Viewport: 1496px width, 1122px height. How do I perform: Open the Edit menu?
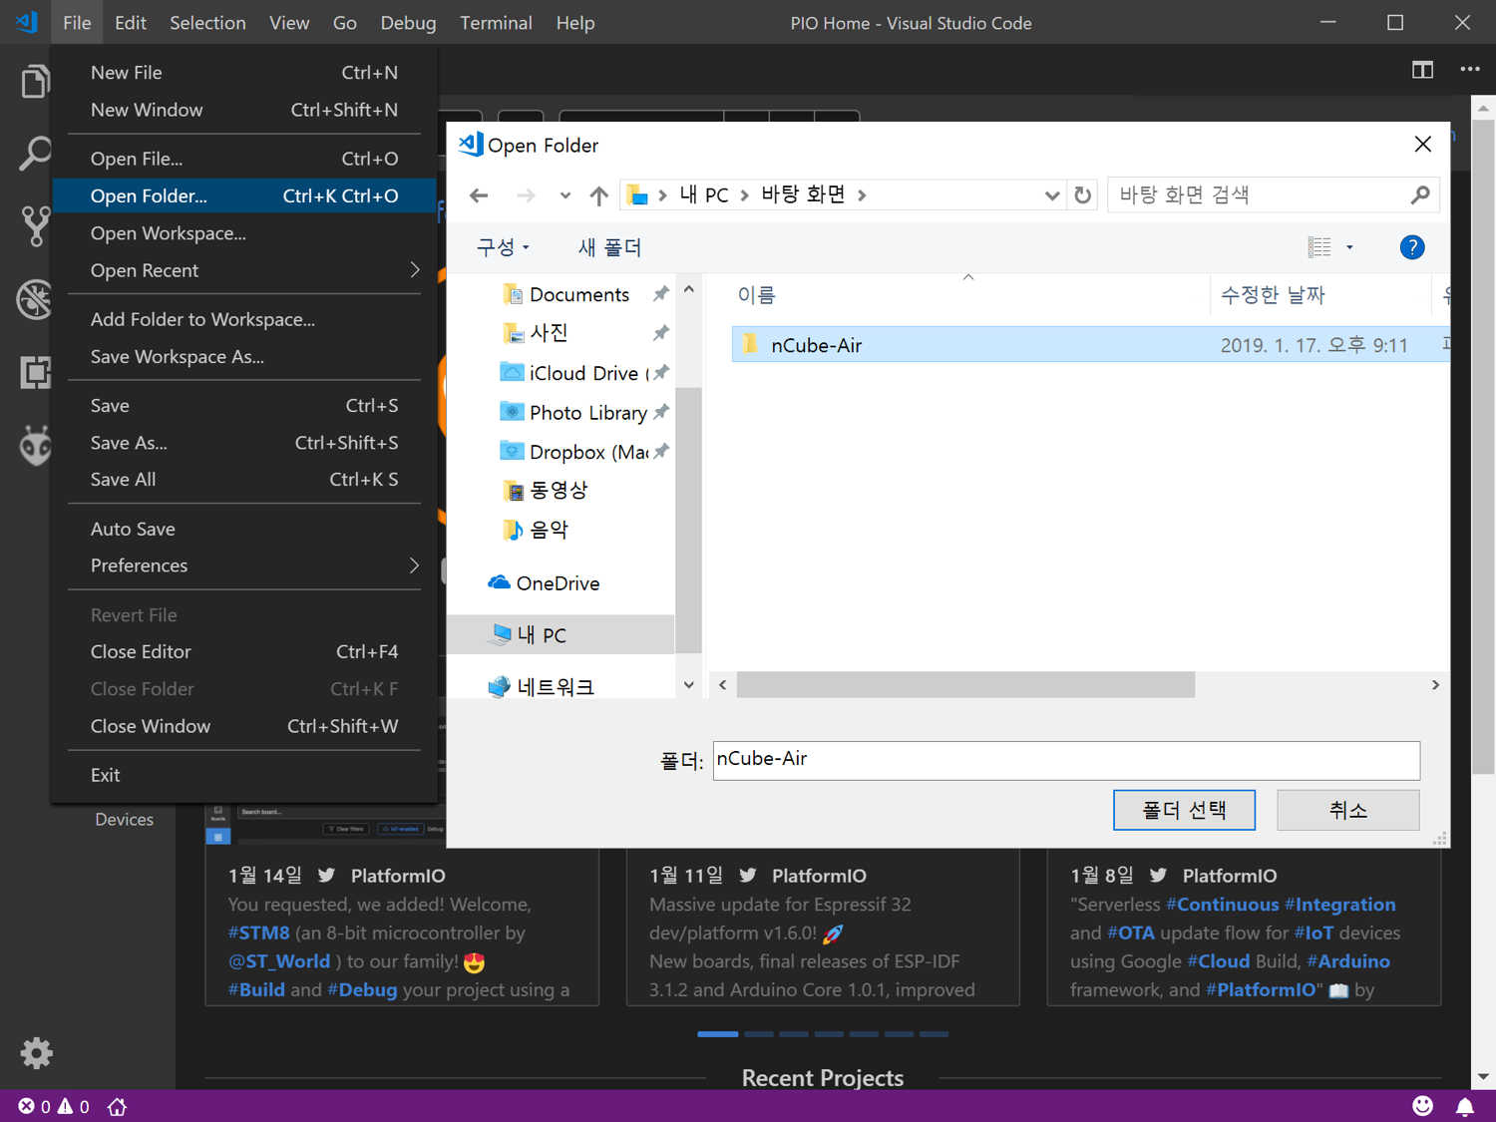[130, 22]
